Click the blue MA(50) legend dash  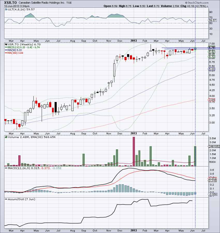click(6, 50)
